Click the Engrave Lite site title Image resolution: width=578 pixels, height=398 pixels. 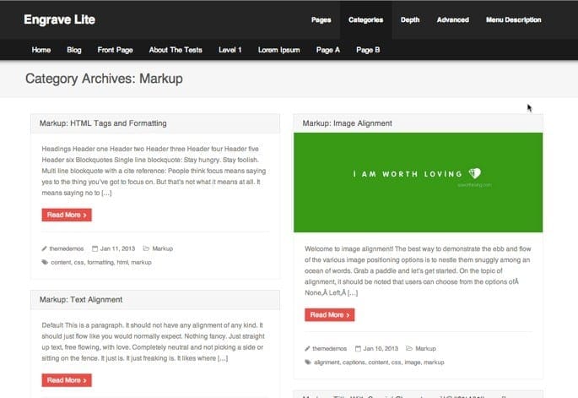(59, 19)
